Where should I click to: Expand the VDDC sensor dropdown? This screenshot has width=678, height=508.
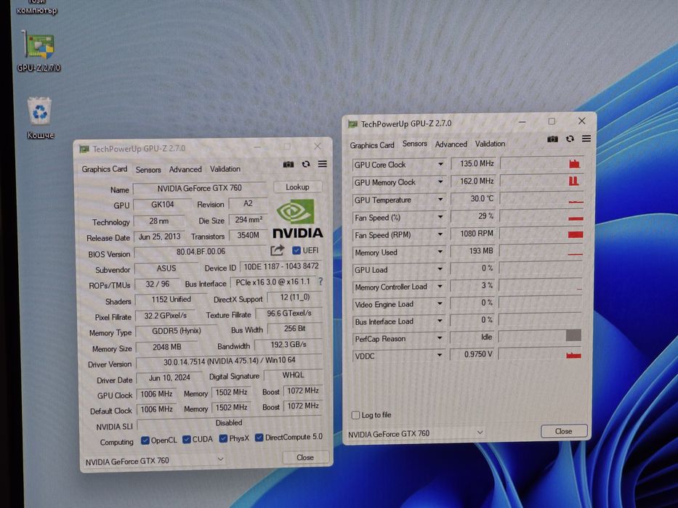[440, 355]
